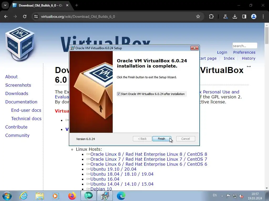Open tab search dropdown arrow
This screenshot has height=201, width=269.
(5, 5)
